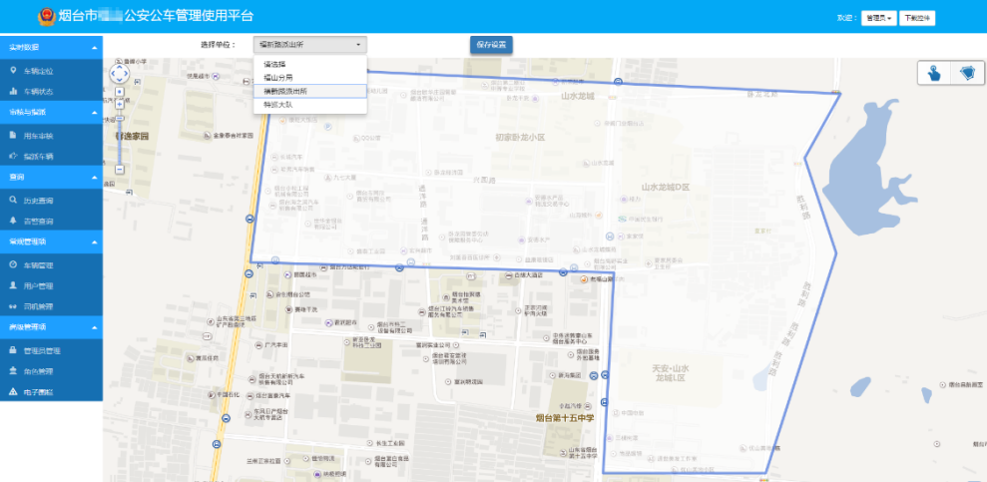Click the map zoom-out minus button
This screenshot has width=987, height=482.
pos(120,170)
